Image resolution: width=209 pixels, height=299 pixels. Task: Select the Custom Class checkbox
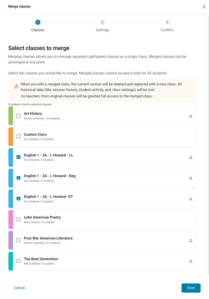pyautogui.click(x=19, y=136)
